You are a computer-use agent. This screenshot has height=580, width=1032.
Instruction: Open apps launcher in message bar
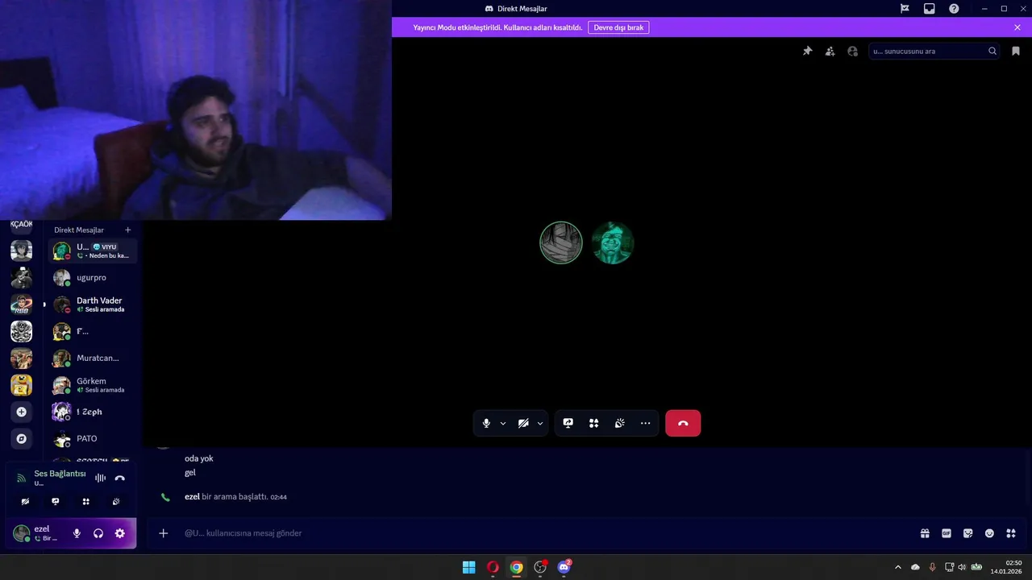pos(1011,533)
